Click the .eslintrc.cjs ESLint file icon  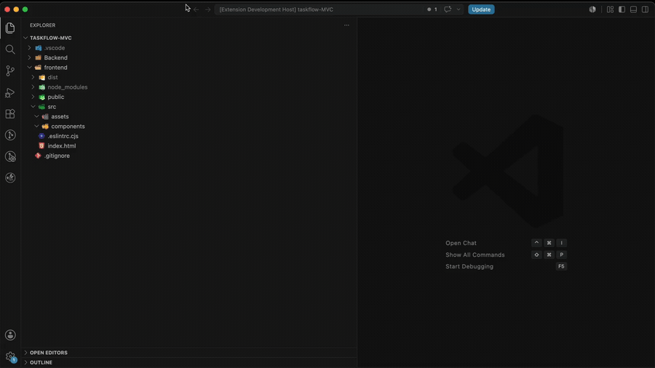[x=41, y=136]
